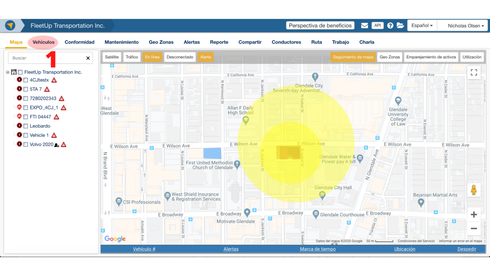
Task: Click the company building icon in tree
Action: click(14, 72)
